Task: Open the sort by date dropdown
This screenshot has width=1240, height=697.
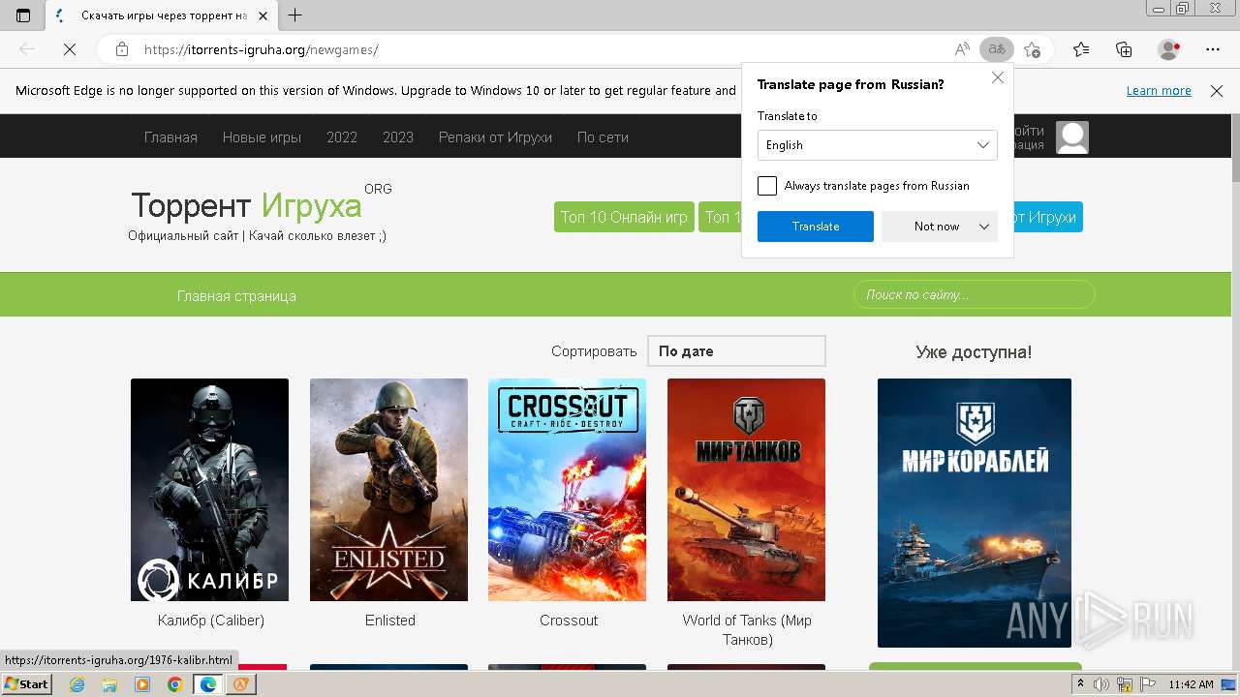Action: (x=736, y=351)
